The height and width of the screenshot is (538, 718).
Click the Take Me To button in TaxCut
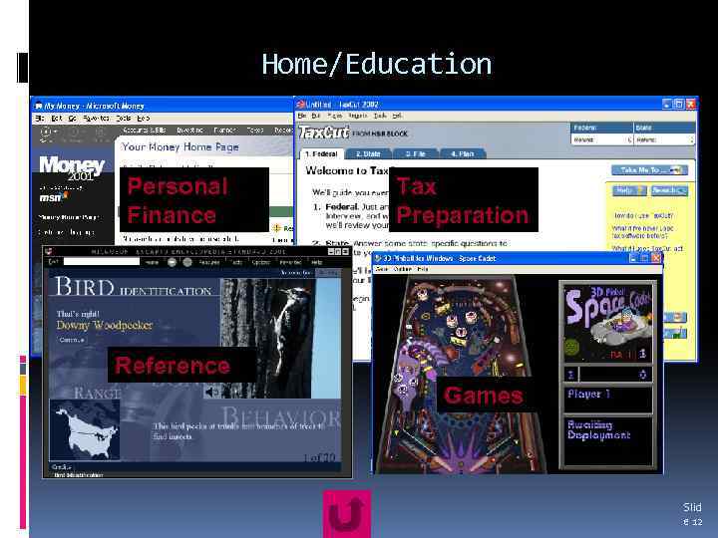pos(649,170)
